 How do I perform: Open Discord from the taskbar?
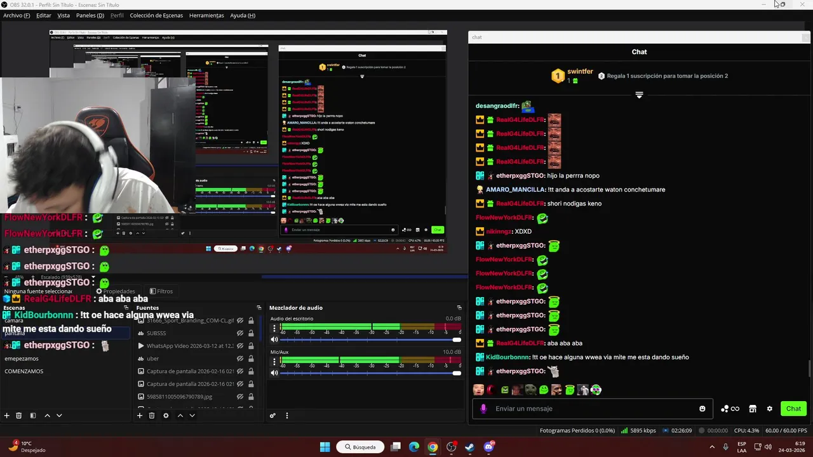(488, 447)
